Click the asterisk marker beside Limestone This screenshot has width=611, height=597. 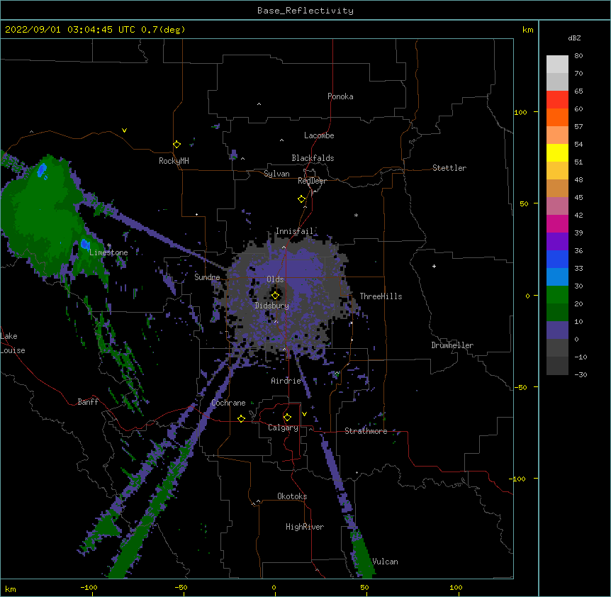(x=109, y=245)
